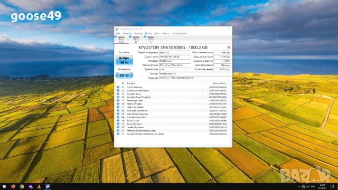The image size is (338, 190).
Task: Click the features field listing S.M.A.R.T., TRIM
Action: pos(195,78)
